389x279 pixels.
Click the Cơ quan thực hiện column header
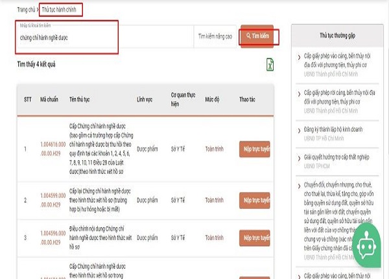(183, 99)
